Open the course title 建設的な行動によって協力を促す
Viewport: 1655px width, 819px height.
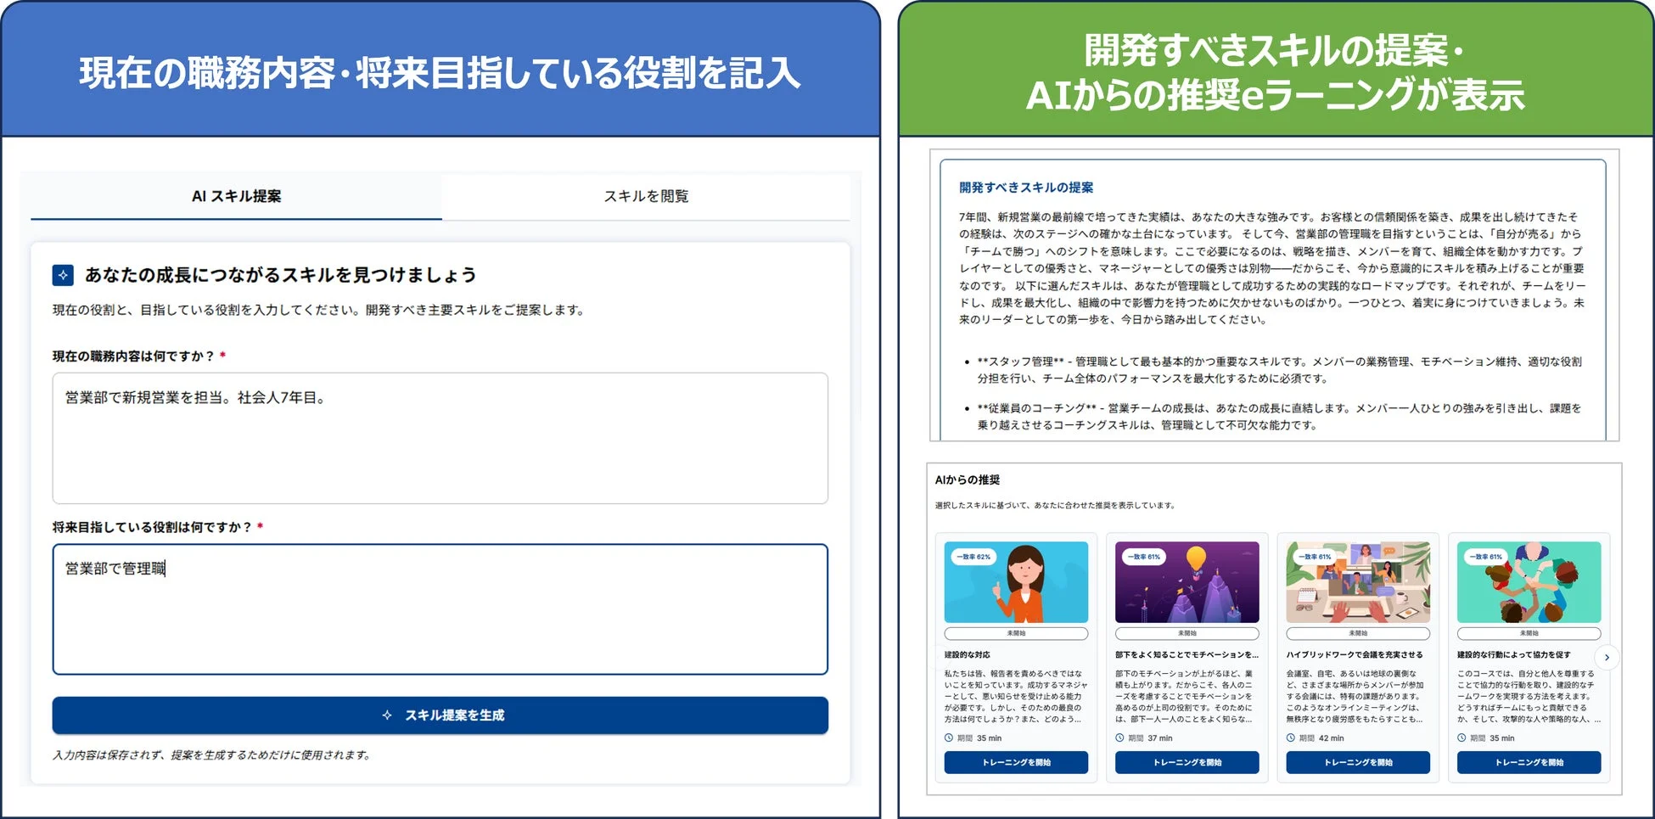[x=1514, y=655]
